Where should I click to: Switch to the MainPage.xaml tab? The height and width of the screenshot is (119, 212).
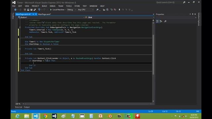point(44,14)
